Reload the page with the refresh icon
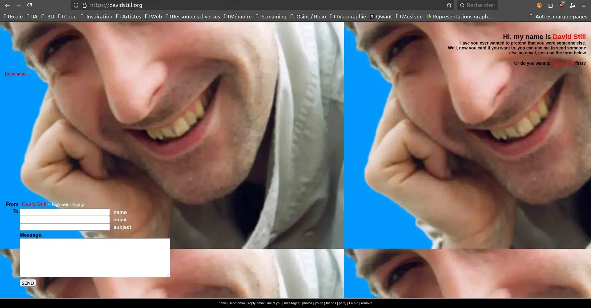 coord(30,5)
